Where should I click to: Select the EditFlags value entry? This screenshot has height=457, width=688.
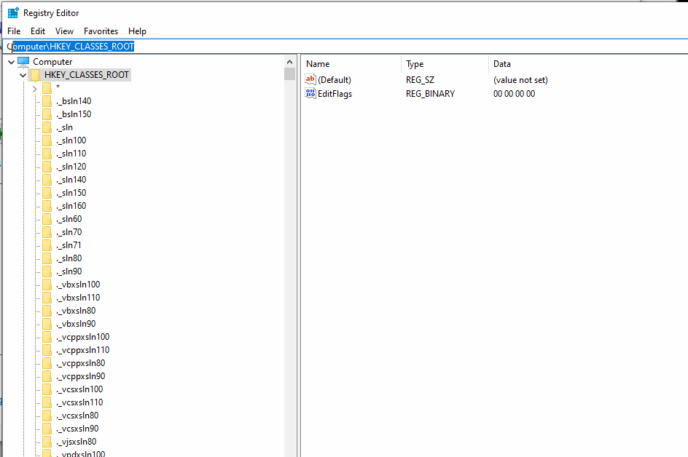tap(335, 94)
